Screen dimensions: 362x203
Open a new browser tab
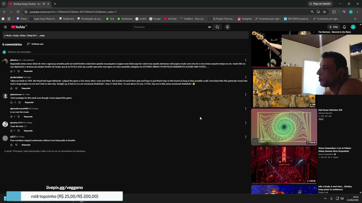coord(55,4)
